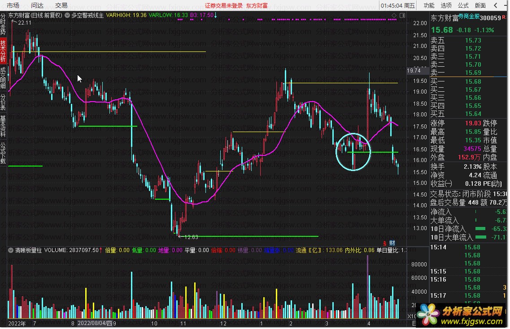Viewport: 510px width, 329px height.
Task: Click the 多空警戒线主 indicator name
Action: (87, 15)
